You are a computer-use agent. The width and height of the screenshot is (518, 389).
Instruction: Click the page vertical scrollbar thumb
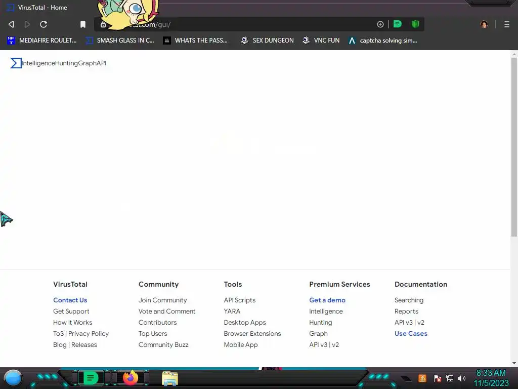tap(514, 147)
